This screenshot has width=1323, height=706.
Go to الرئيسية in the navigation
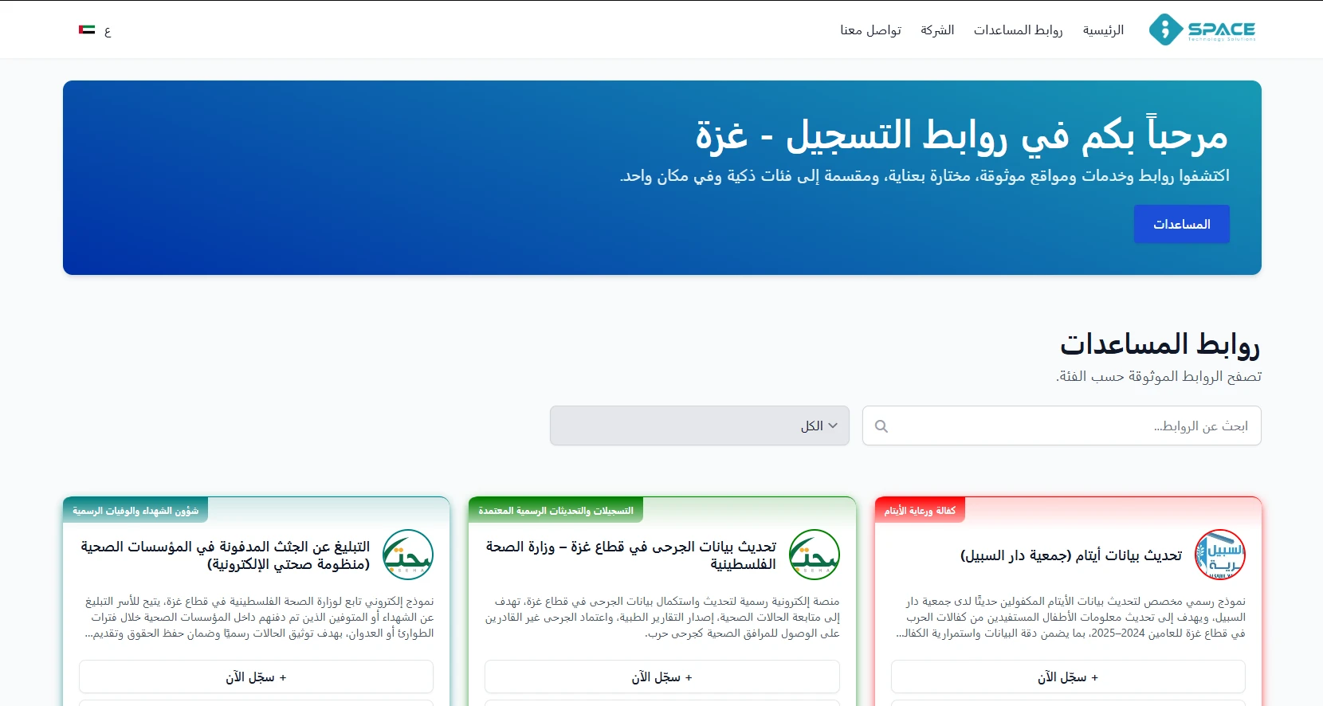pos(1103,29)
